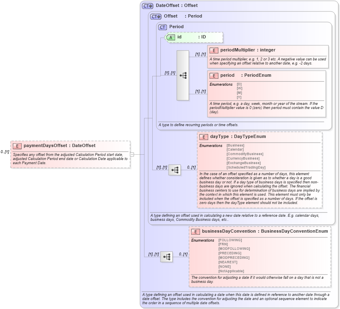Click the expand arrow in the Offset badge

(158, 16)
